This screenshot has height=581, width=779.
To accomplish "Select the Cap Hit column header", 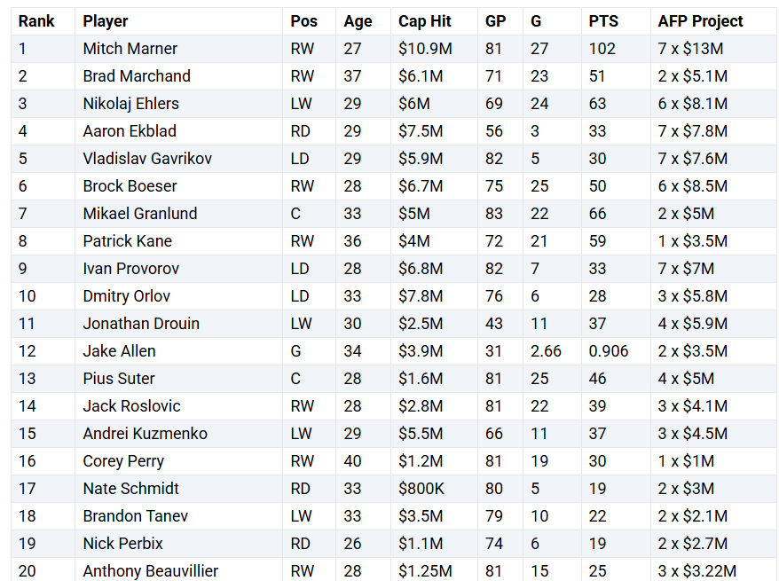I will (x=425, y=21).
